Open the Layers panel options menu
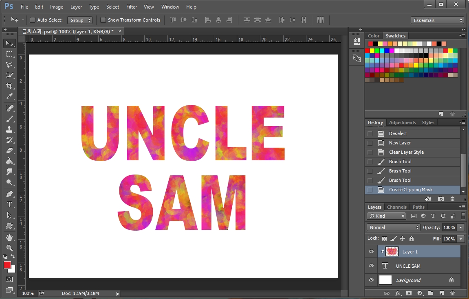 click(462, 207)
